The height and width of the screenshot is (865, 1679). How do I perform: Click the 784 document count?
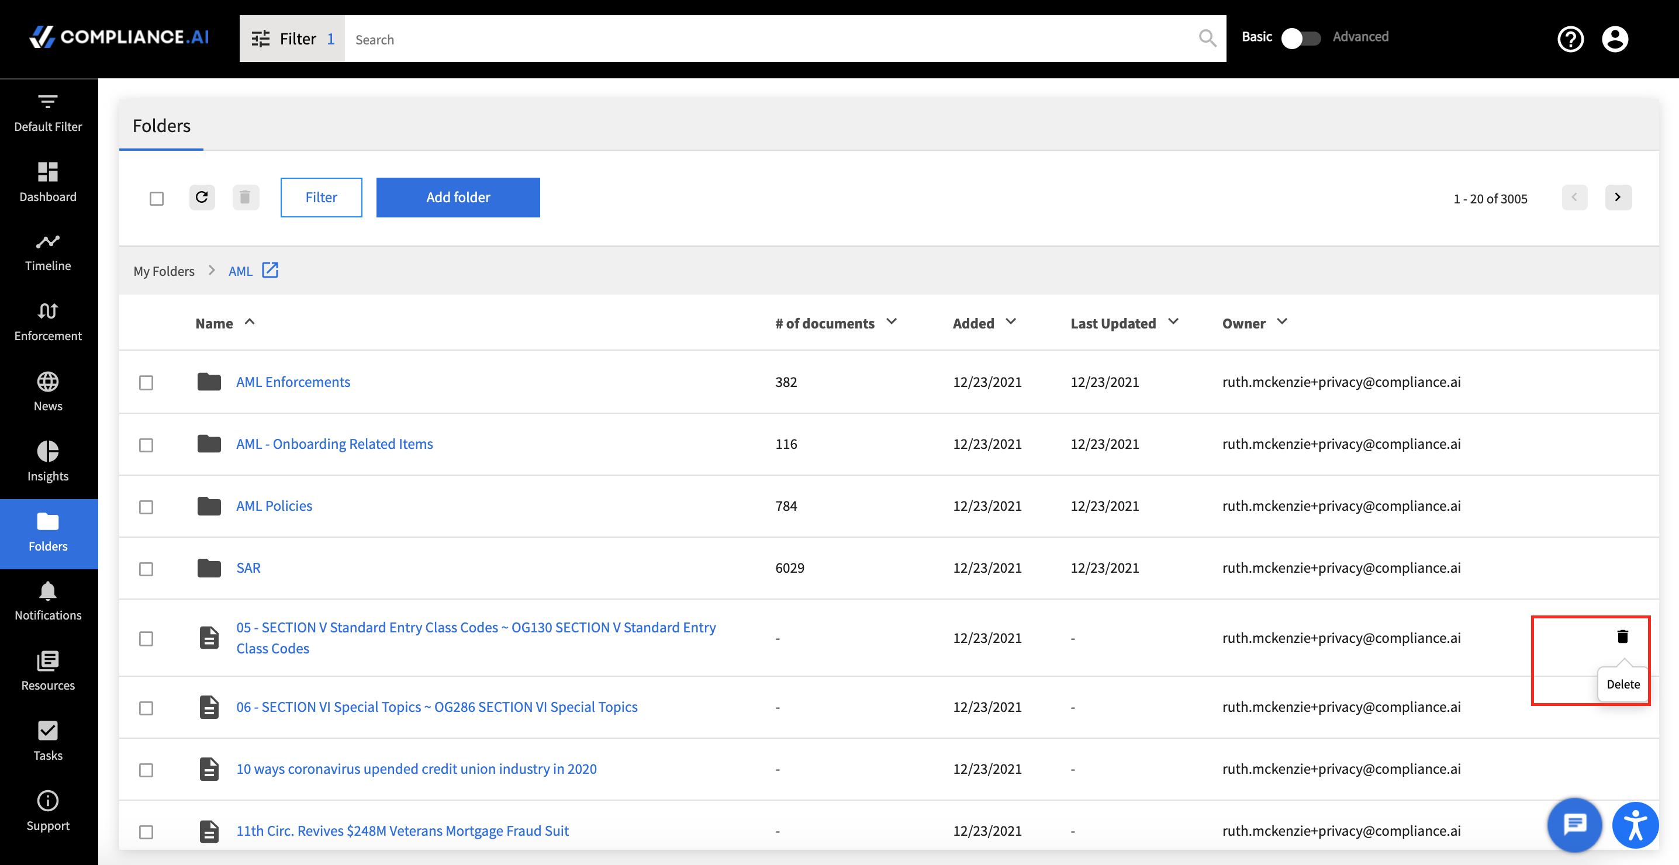coord(786,506)
